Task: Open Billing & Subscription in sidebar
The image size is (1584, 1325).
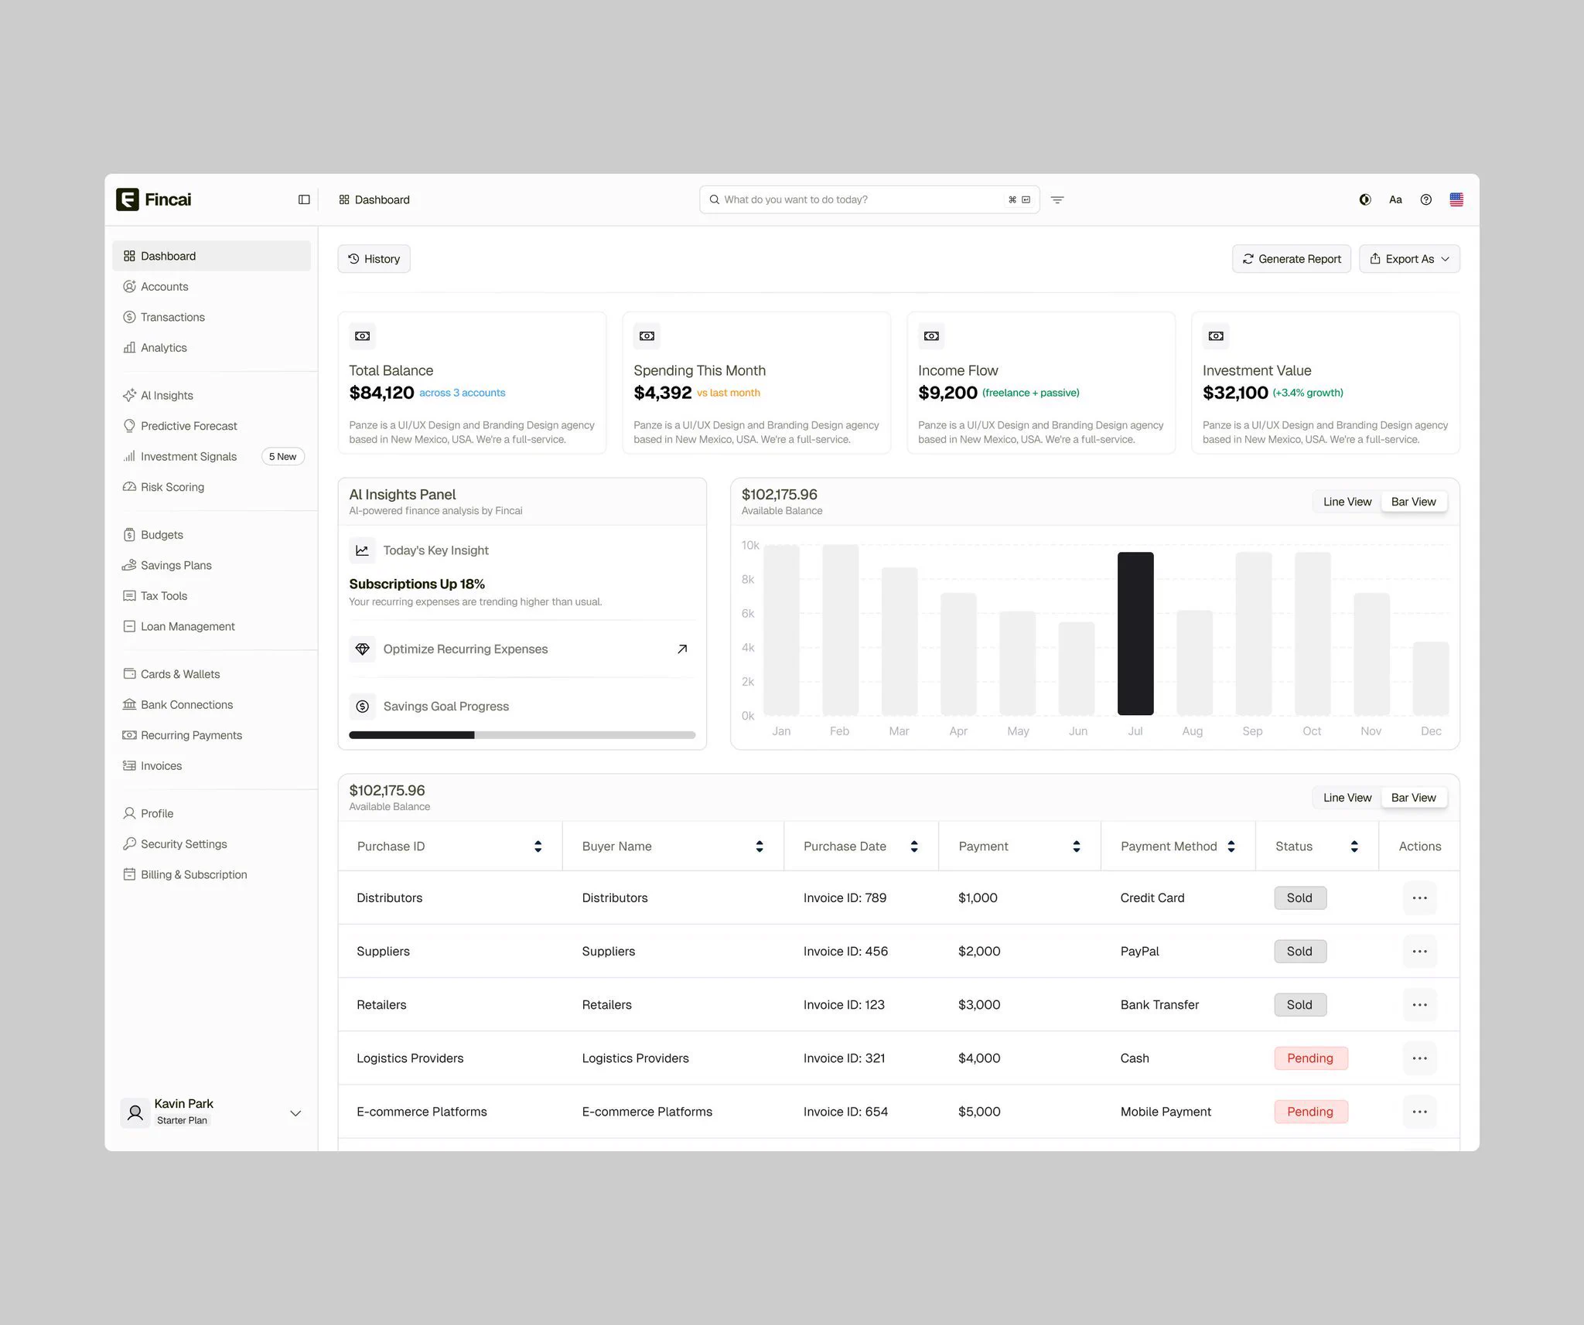Action: tap(211, 875)
